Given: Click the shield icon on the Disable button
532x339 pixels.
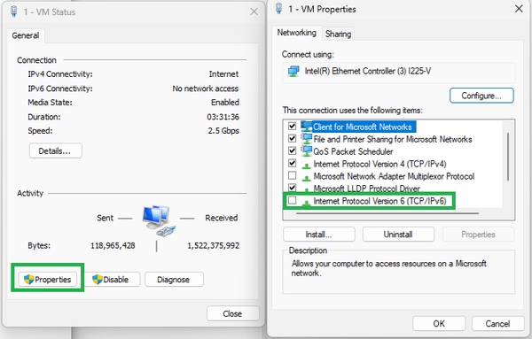Looking at the screenshot, I should pyautogui.click(x=98, y=280).
